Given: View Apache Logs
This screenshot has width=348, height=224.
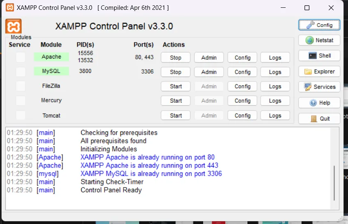Looking at the screenshot, I should (x=275, y=58).
